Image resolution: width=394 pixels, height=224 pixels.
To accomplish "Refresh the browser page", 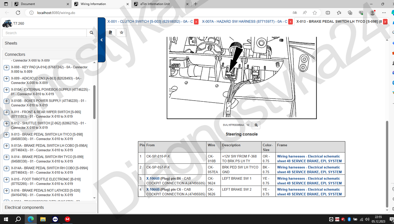I will click(18, 13).
